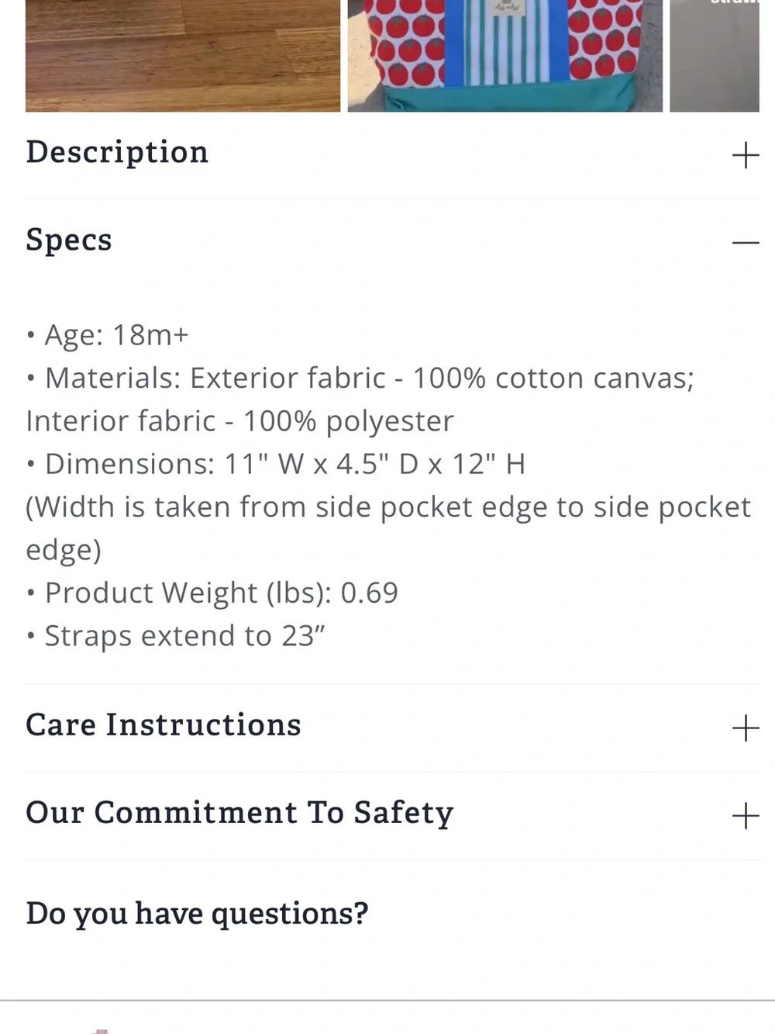Expand Description section with plus icon

pos(745,155)
